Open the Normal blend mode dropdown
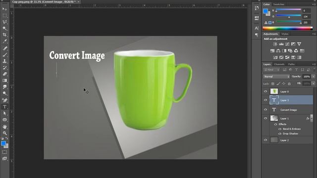317x178 pixels. pyautogui.click(x=276, y=77)
